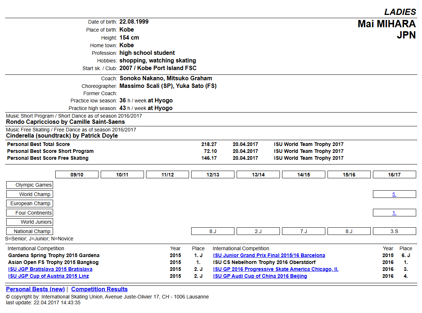Click the National Champ. row label

pos(29,231)
